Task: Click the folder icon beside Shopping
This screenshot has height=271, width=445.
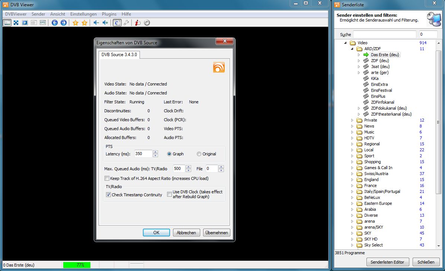Action: [359, 162]
